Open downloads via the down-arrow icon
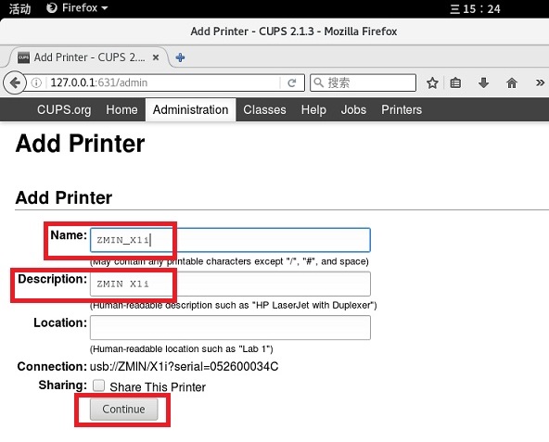Image resolution: width=549 pixels, height=442 pixels. (x=483, y=83)
